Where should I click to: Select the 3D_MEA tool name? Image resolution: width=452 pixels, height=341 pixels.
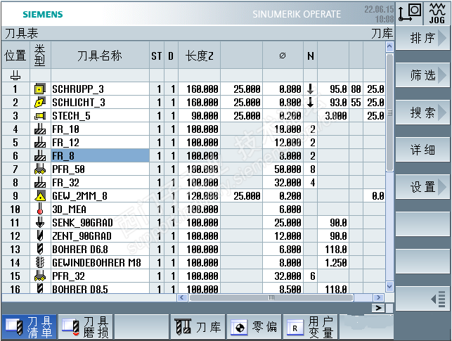[69, 209]
